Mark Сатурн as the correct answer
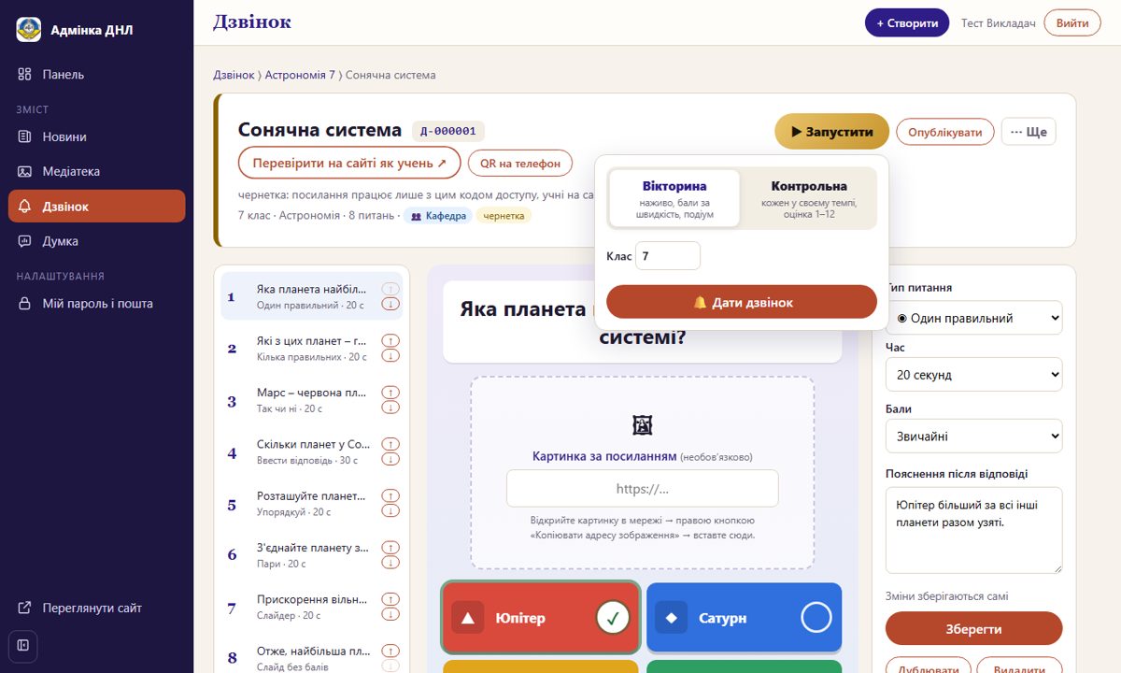1121x673 pixels. (816, 617)
